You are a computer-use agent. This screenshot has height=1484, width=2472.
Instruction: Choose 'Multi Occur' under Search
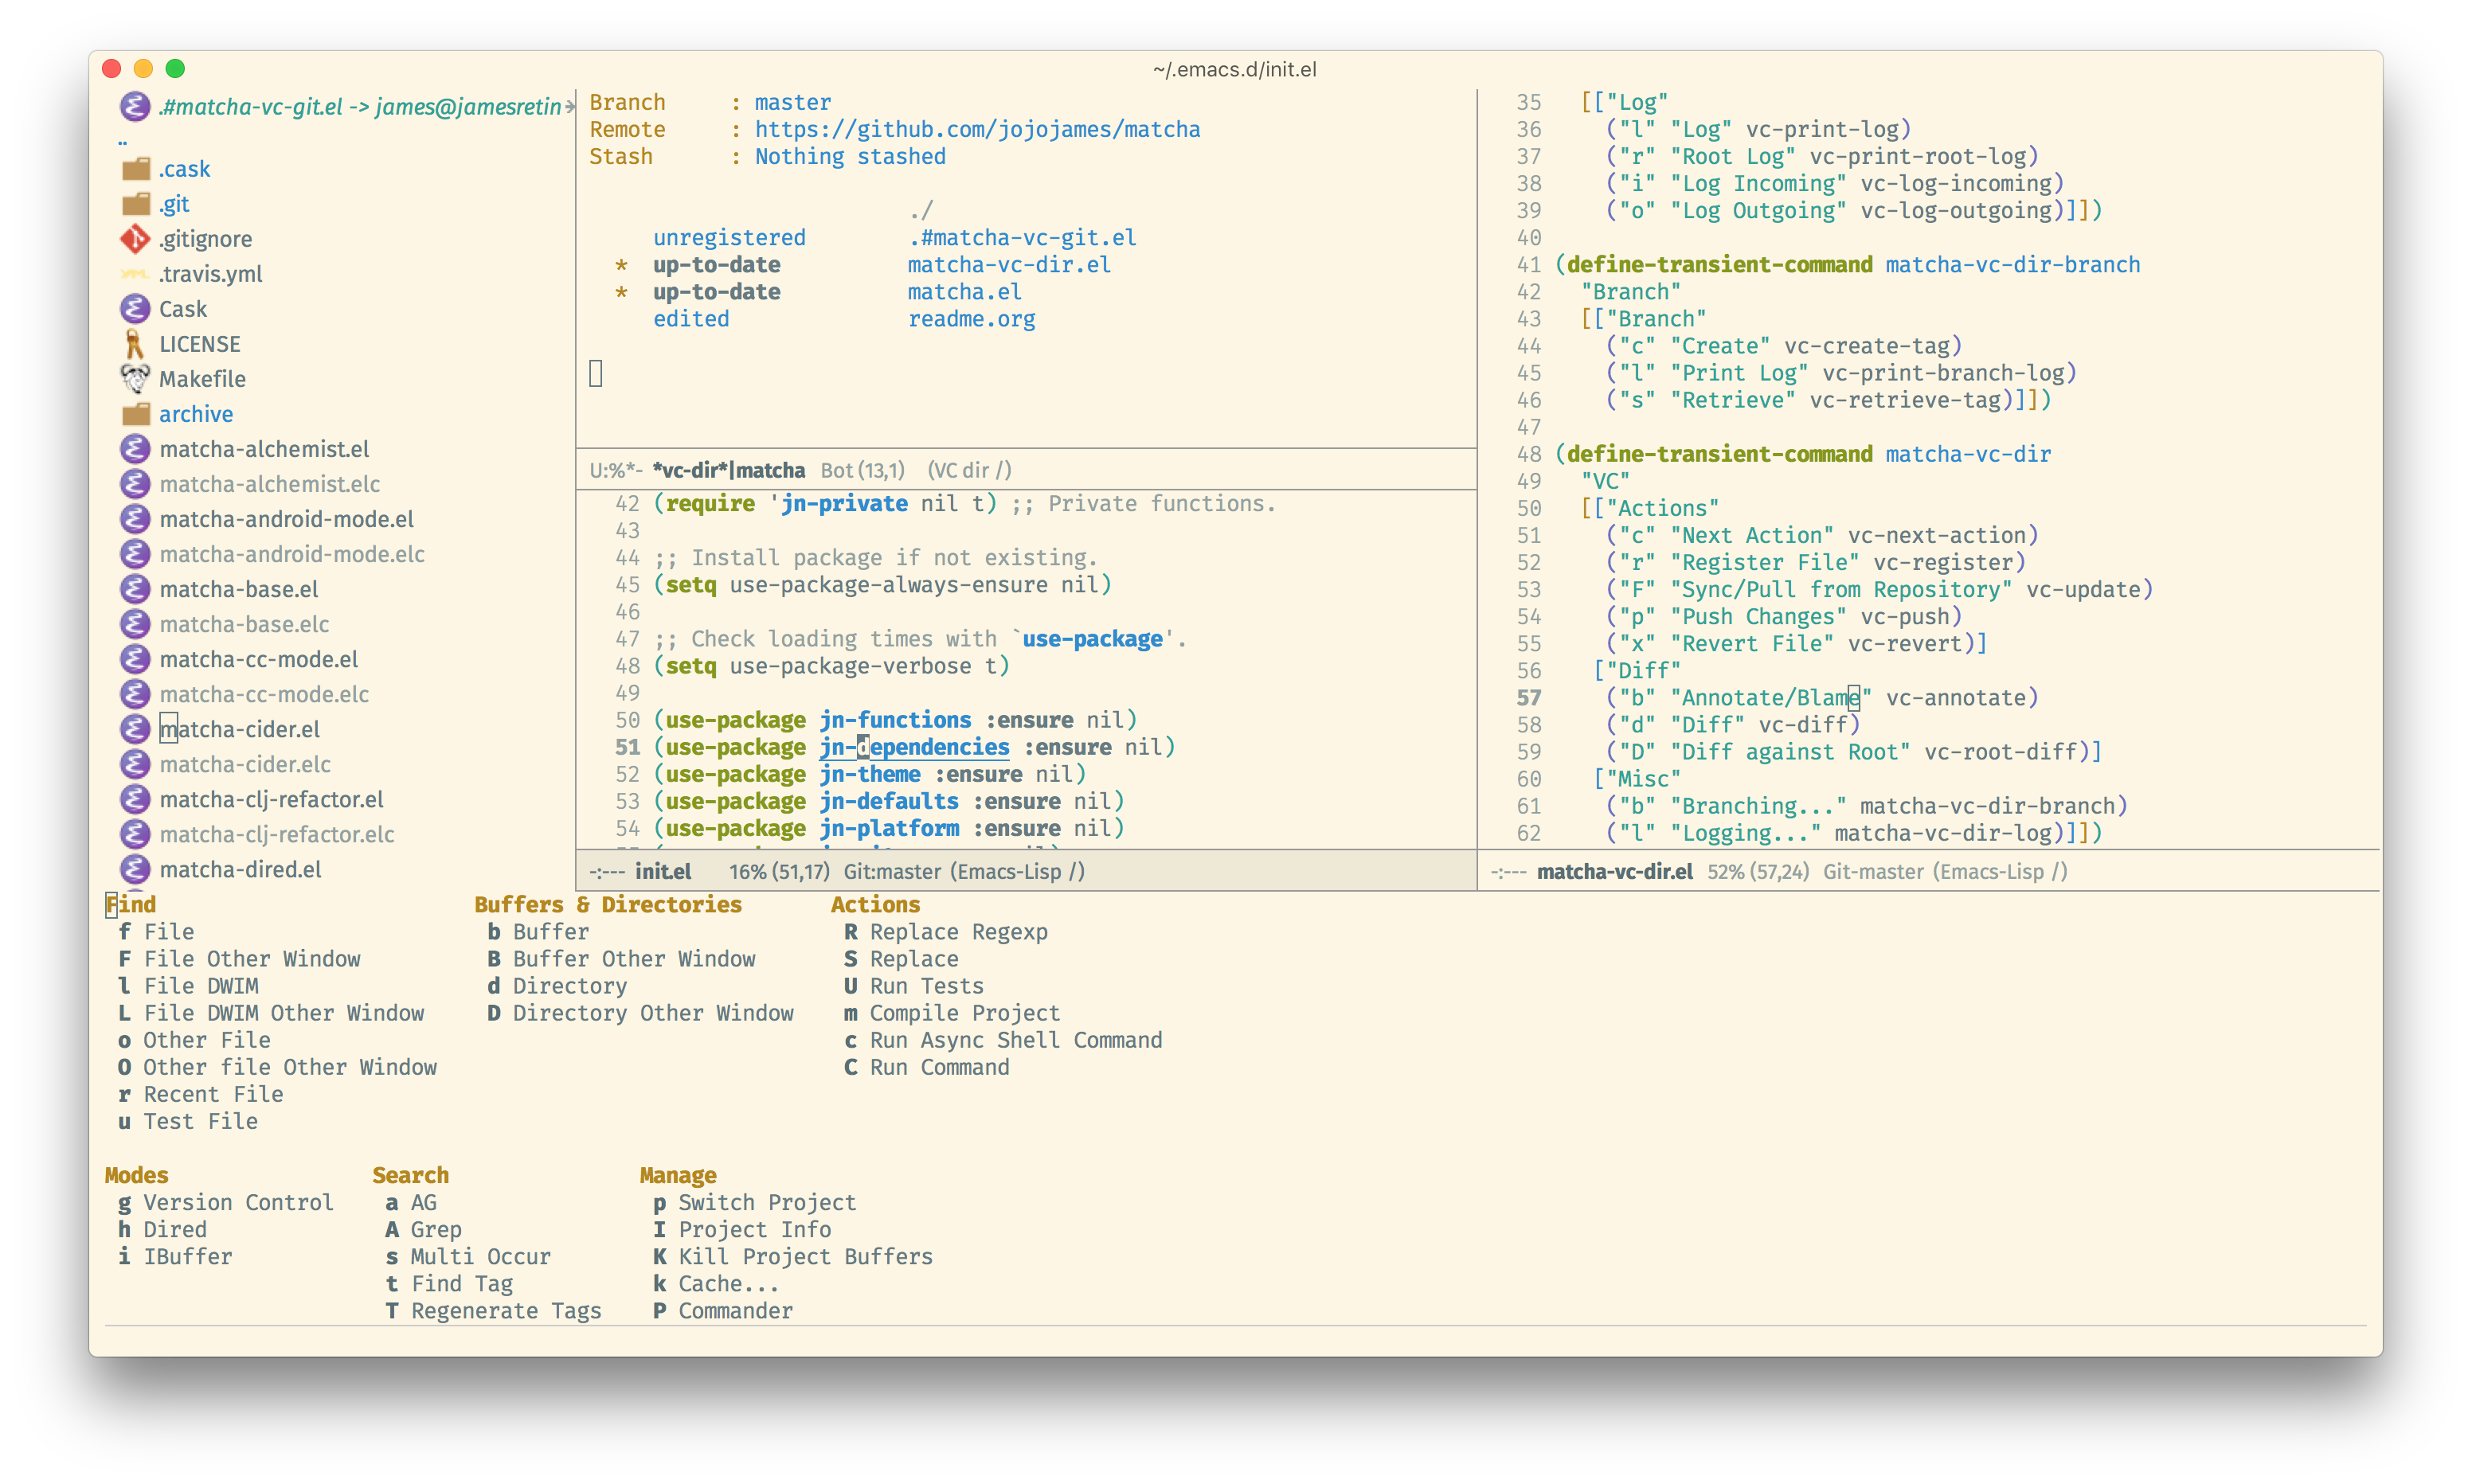pyautogui.click(x=480, y=1256)
